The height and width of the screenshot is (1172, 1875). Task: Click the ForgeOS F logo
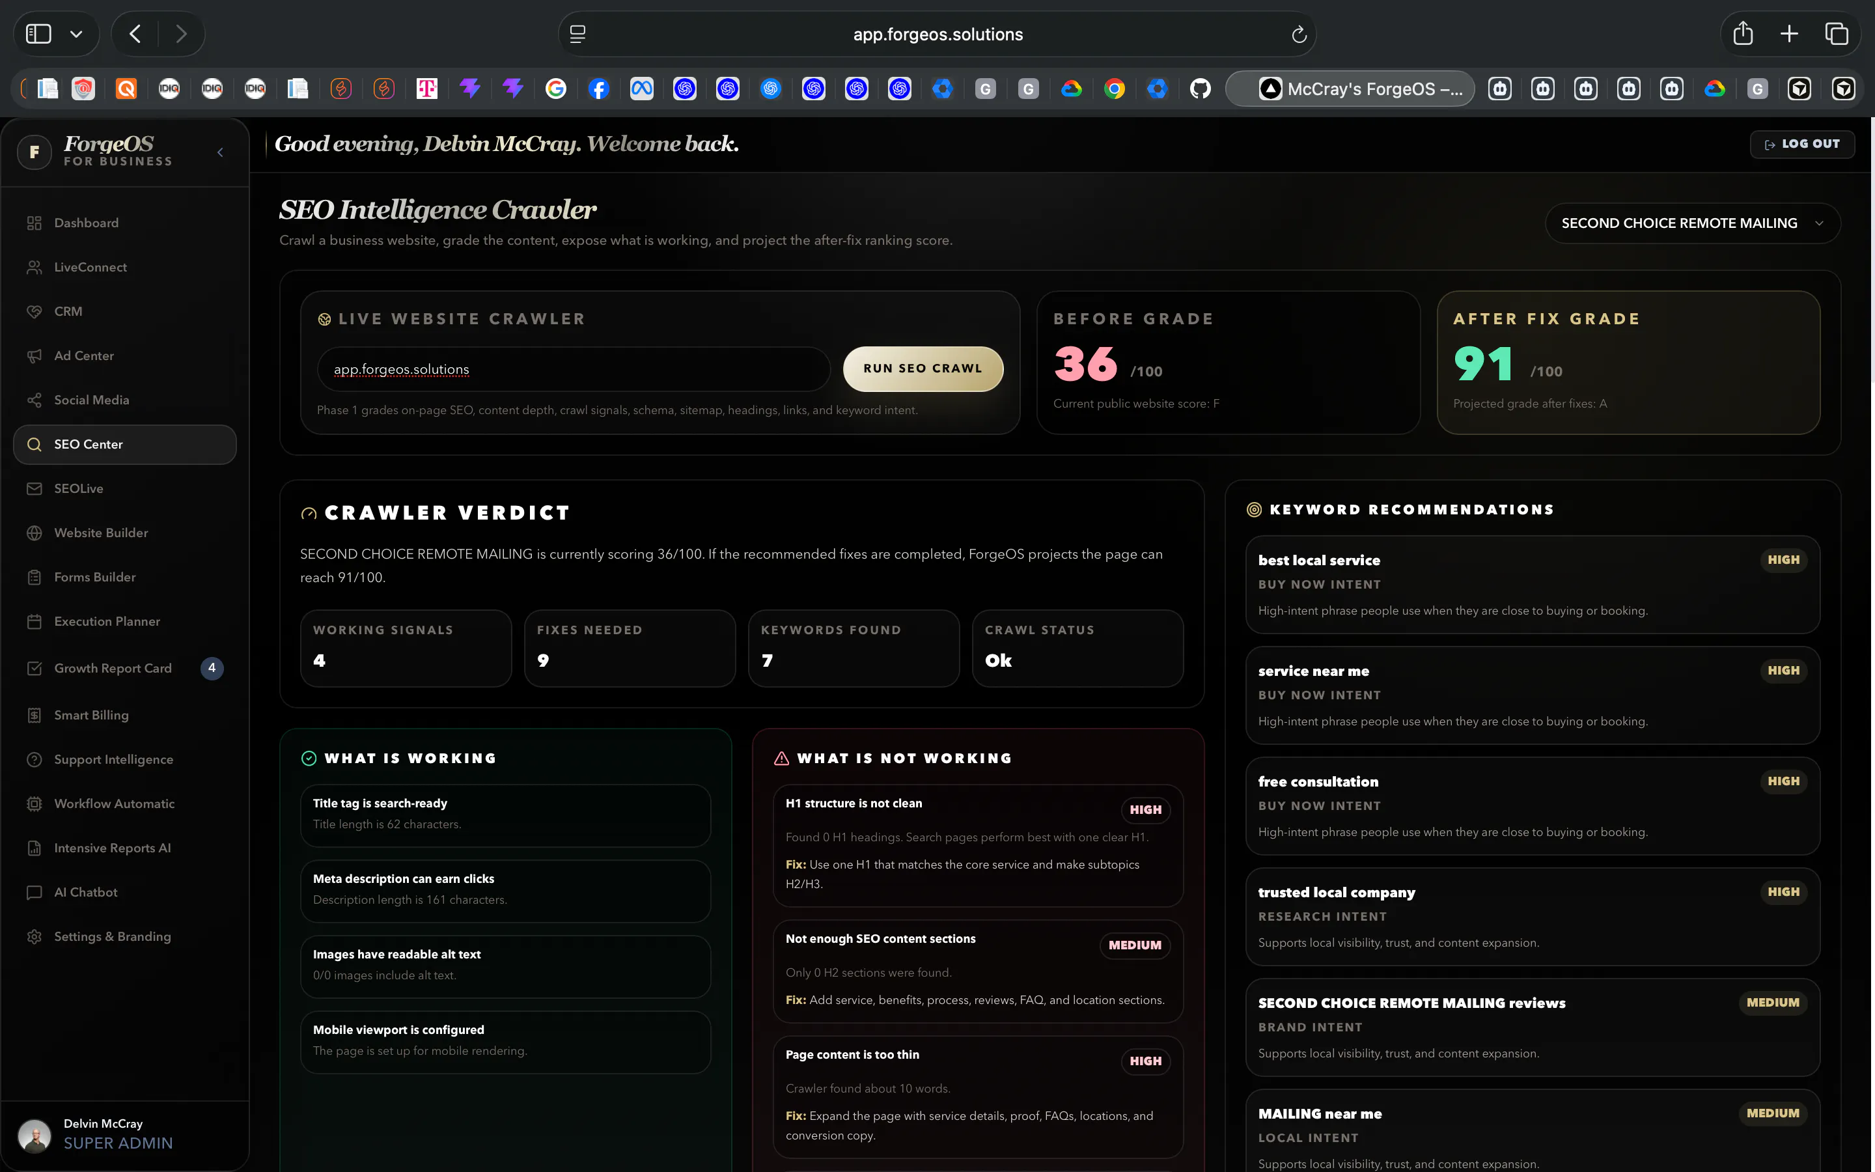34,152
